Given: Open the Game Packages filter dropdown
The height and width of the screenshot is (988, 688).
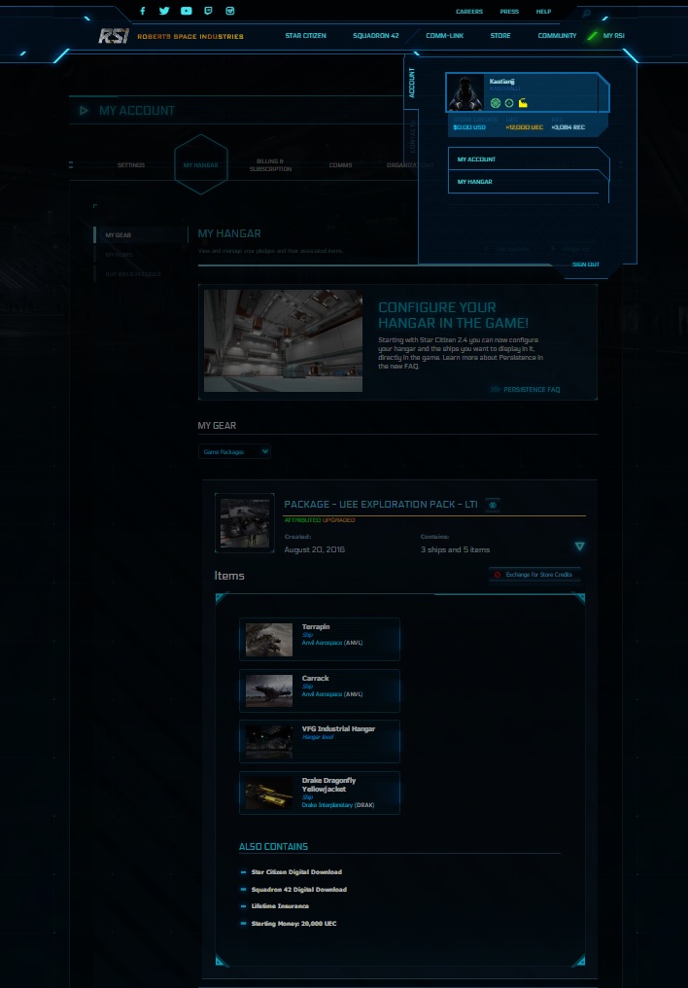Looking at the screenshot, I should click(x=234, y=451).
